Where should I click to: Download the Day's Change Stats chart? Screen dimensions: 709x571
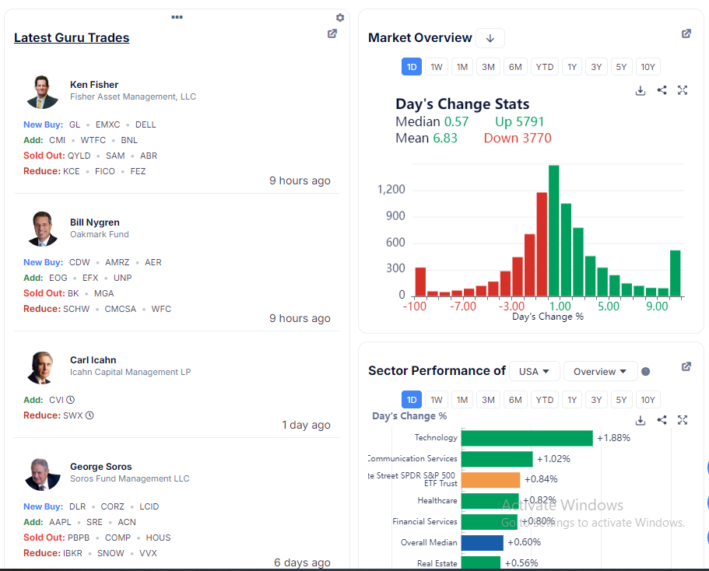(641, 90)
